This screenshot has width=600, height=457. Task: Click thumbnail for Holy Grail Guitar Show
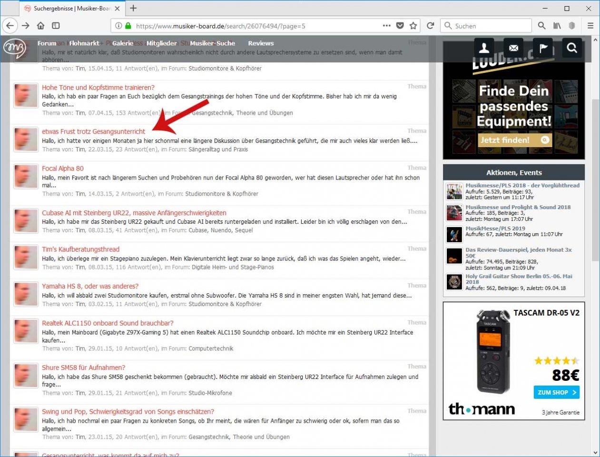click(454, 282)
